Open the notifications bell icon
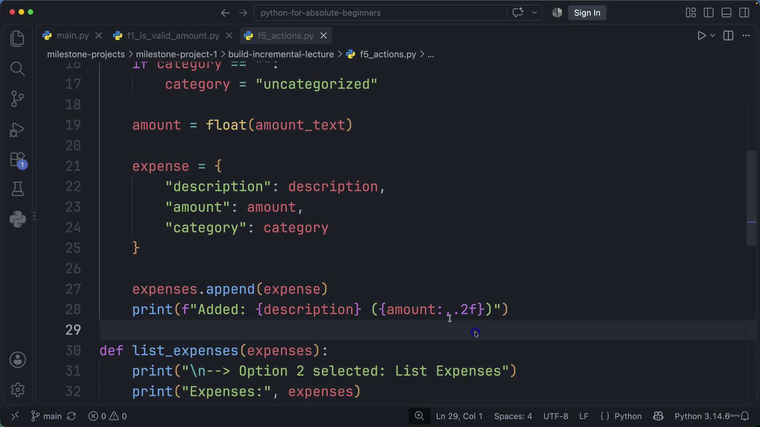The width and height of the screenshot is (760, 427). point(745,416)
